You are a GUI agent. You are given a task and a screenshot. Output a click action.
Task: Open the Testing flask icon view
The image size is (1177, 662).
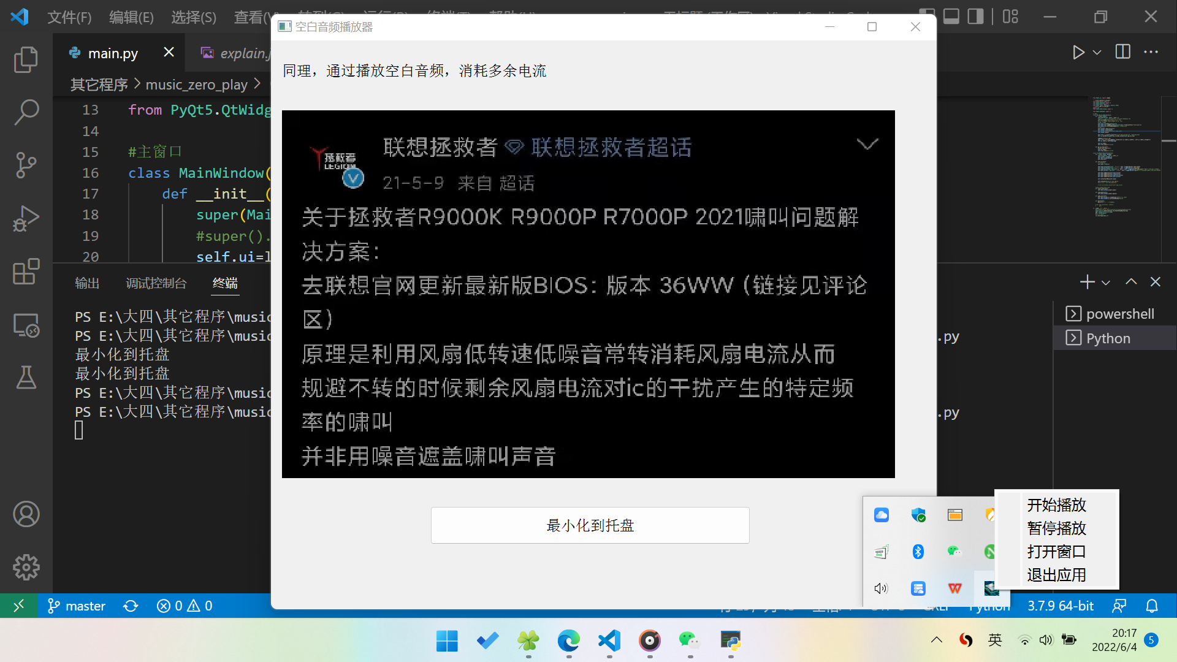[26, 377]
